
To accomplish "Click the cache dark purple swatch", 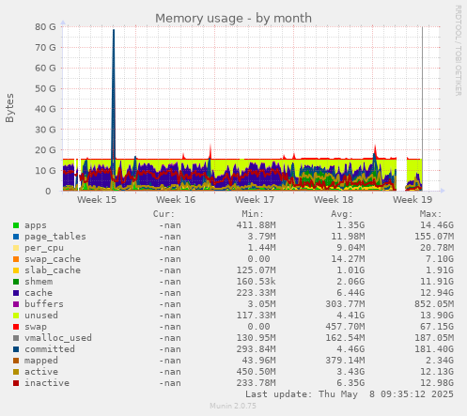I will (x=16, y=293).
